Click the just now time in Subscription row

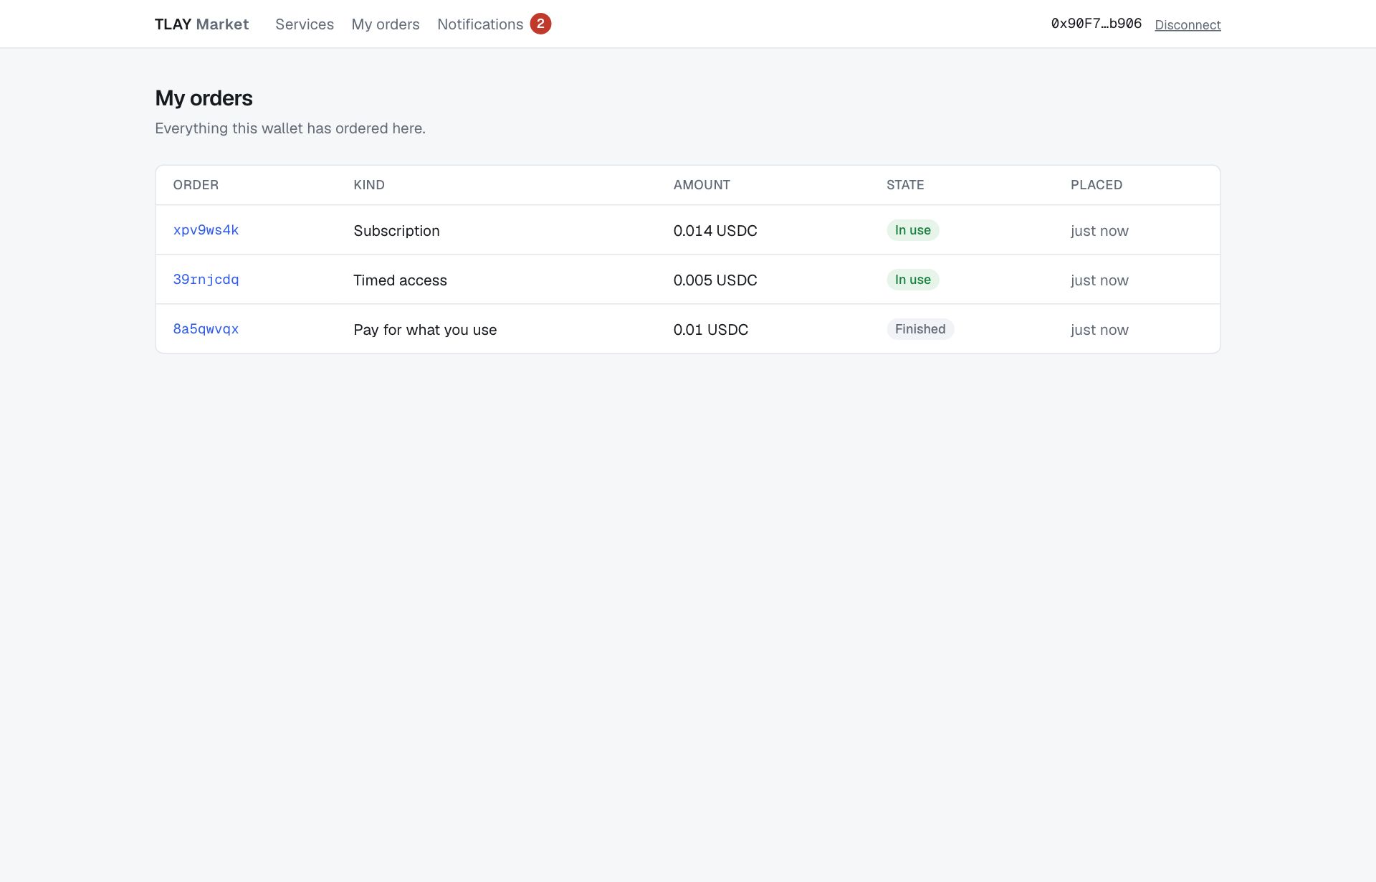point(1099,231)
